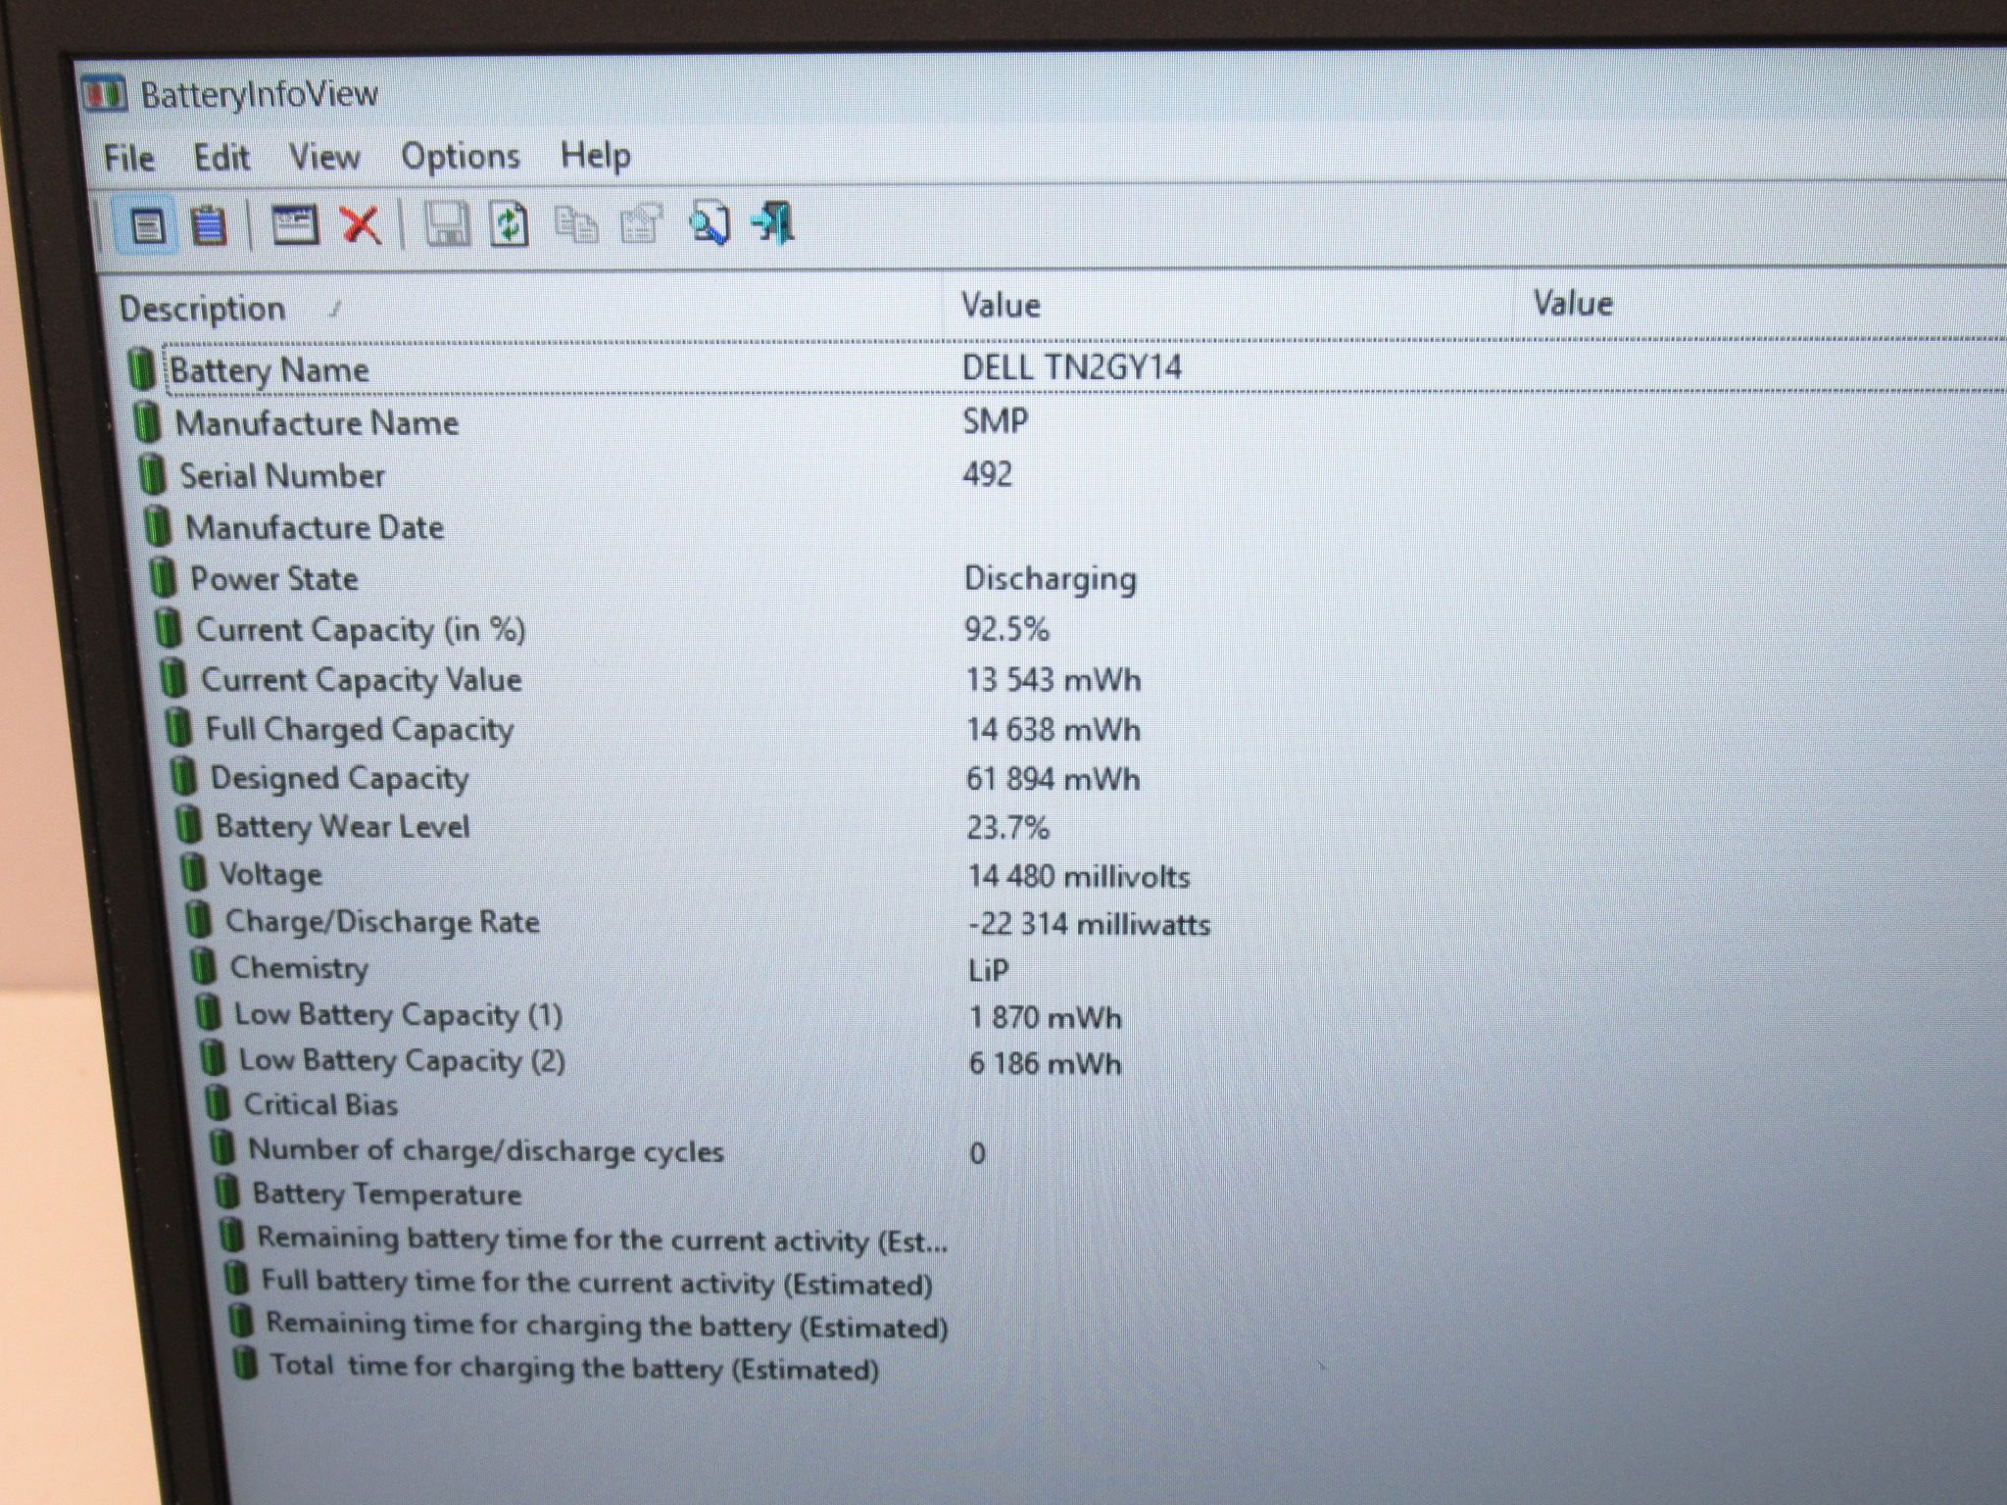This screenshot has height=1505, width=2007.
Task: Select the Battery Temperature row label
Action: 387,1194
